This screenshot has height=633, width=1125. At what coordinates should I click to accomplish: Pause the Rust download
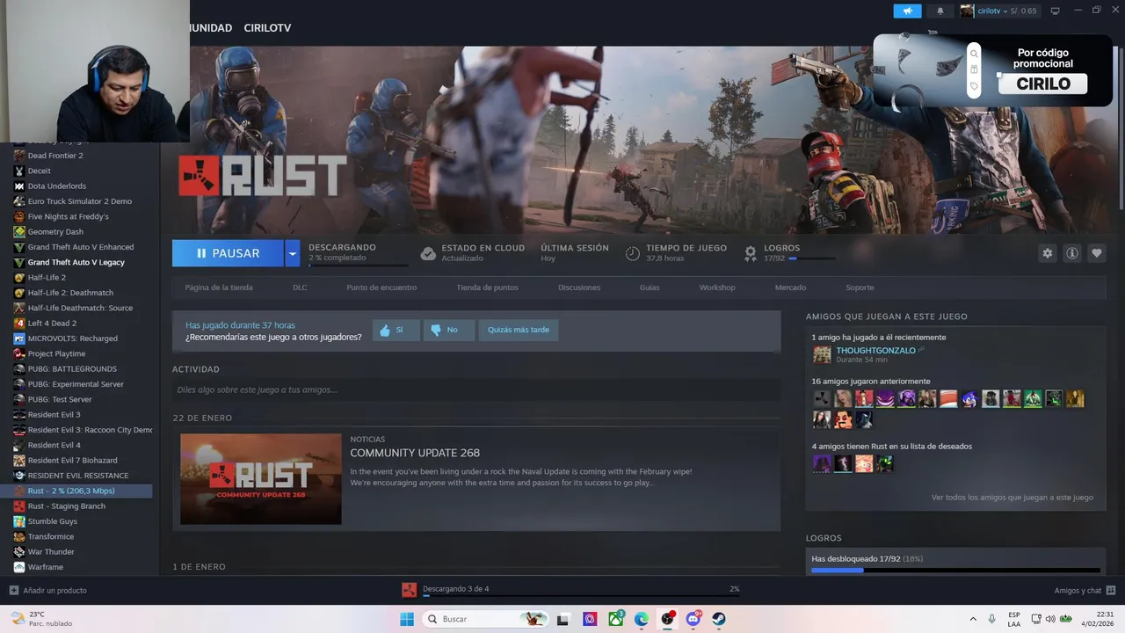pos(228,253)
